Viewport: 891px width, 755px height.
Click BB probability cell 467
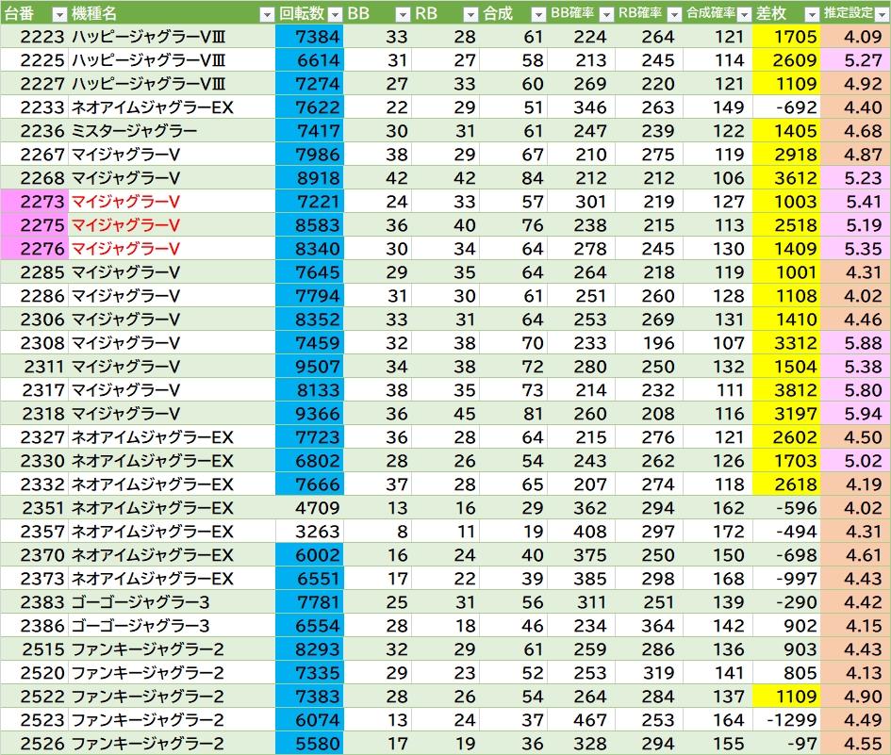[x=582, y=720]
